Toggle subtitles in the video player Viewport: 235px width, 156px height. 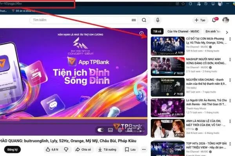pyautogui.click(x=110, y=130)
